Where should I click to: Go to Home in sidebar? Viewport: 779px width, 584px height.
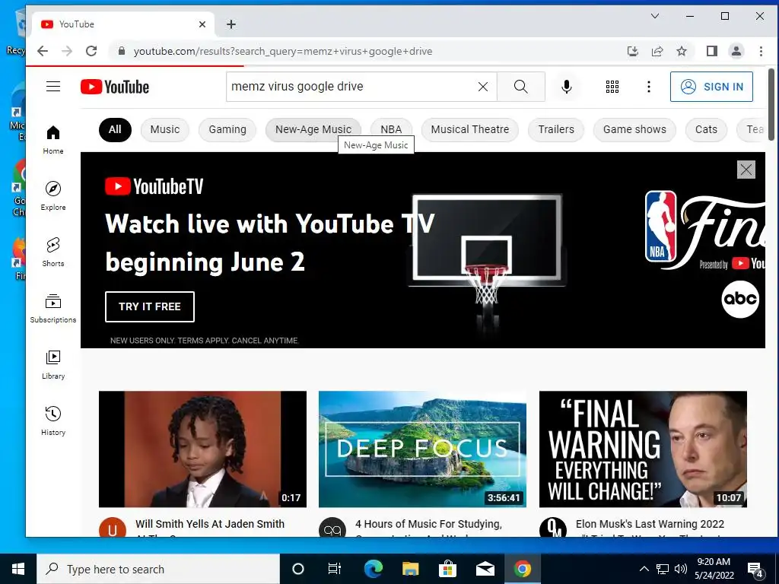click(53, 140)
